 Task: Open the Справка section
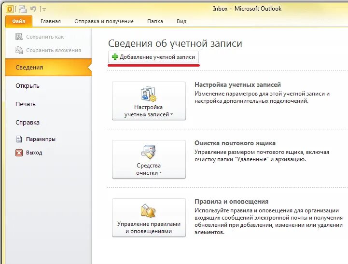28,123
